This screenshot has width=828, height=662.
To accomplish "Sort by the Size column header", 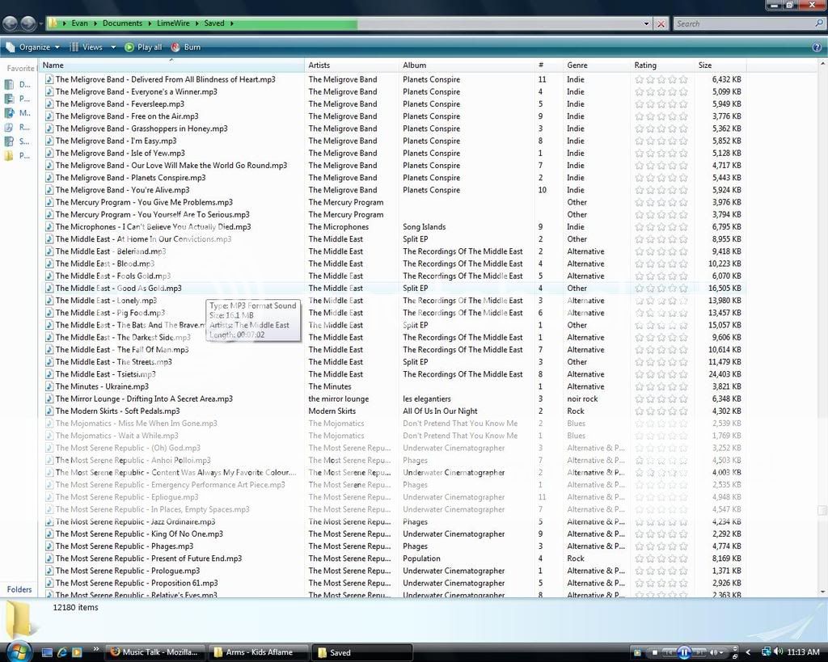I will 720,65.
